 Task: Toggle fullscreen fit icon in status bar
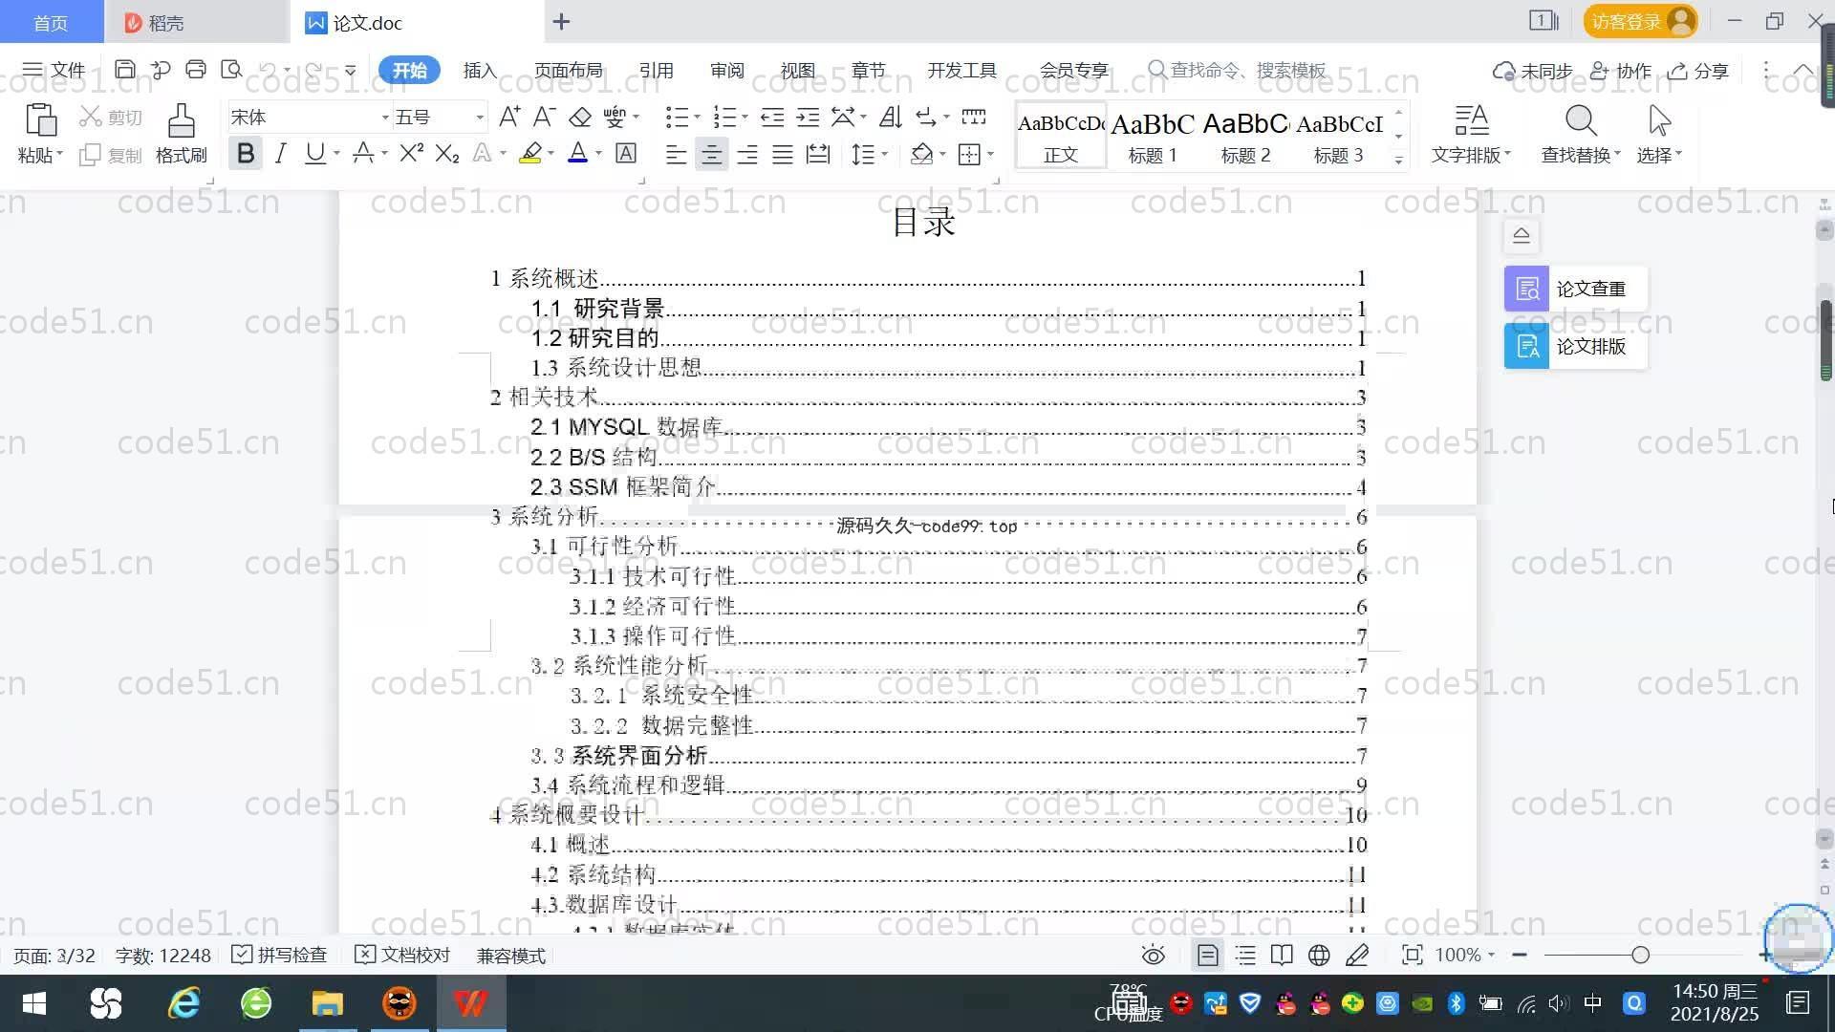click(1413, 956)
